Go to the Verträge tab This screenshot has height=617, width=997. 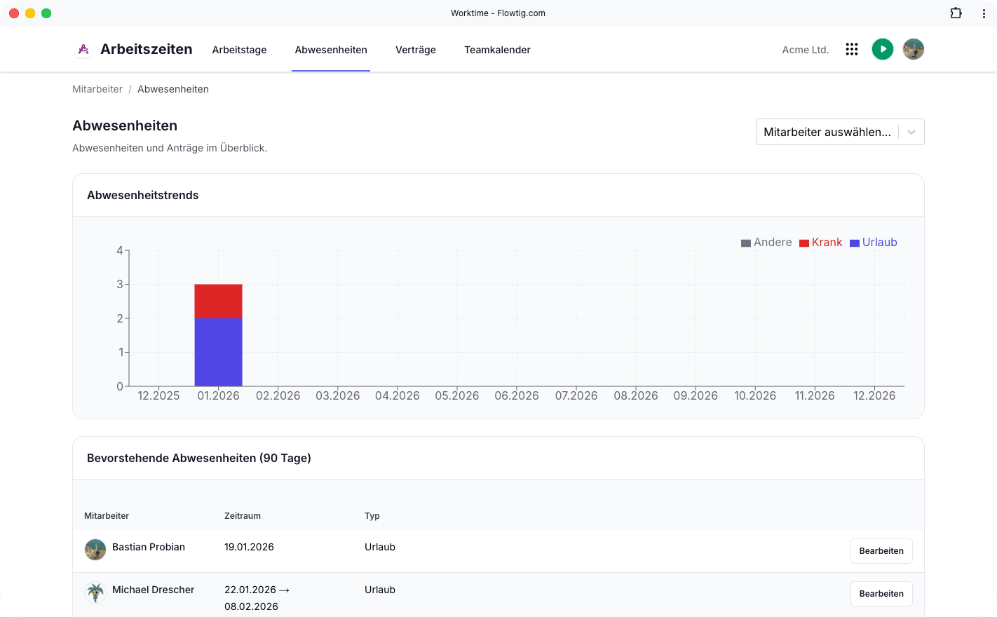pyautogui.click(x=416, y=50)
